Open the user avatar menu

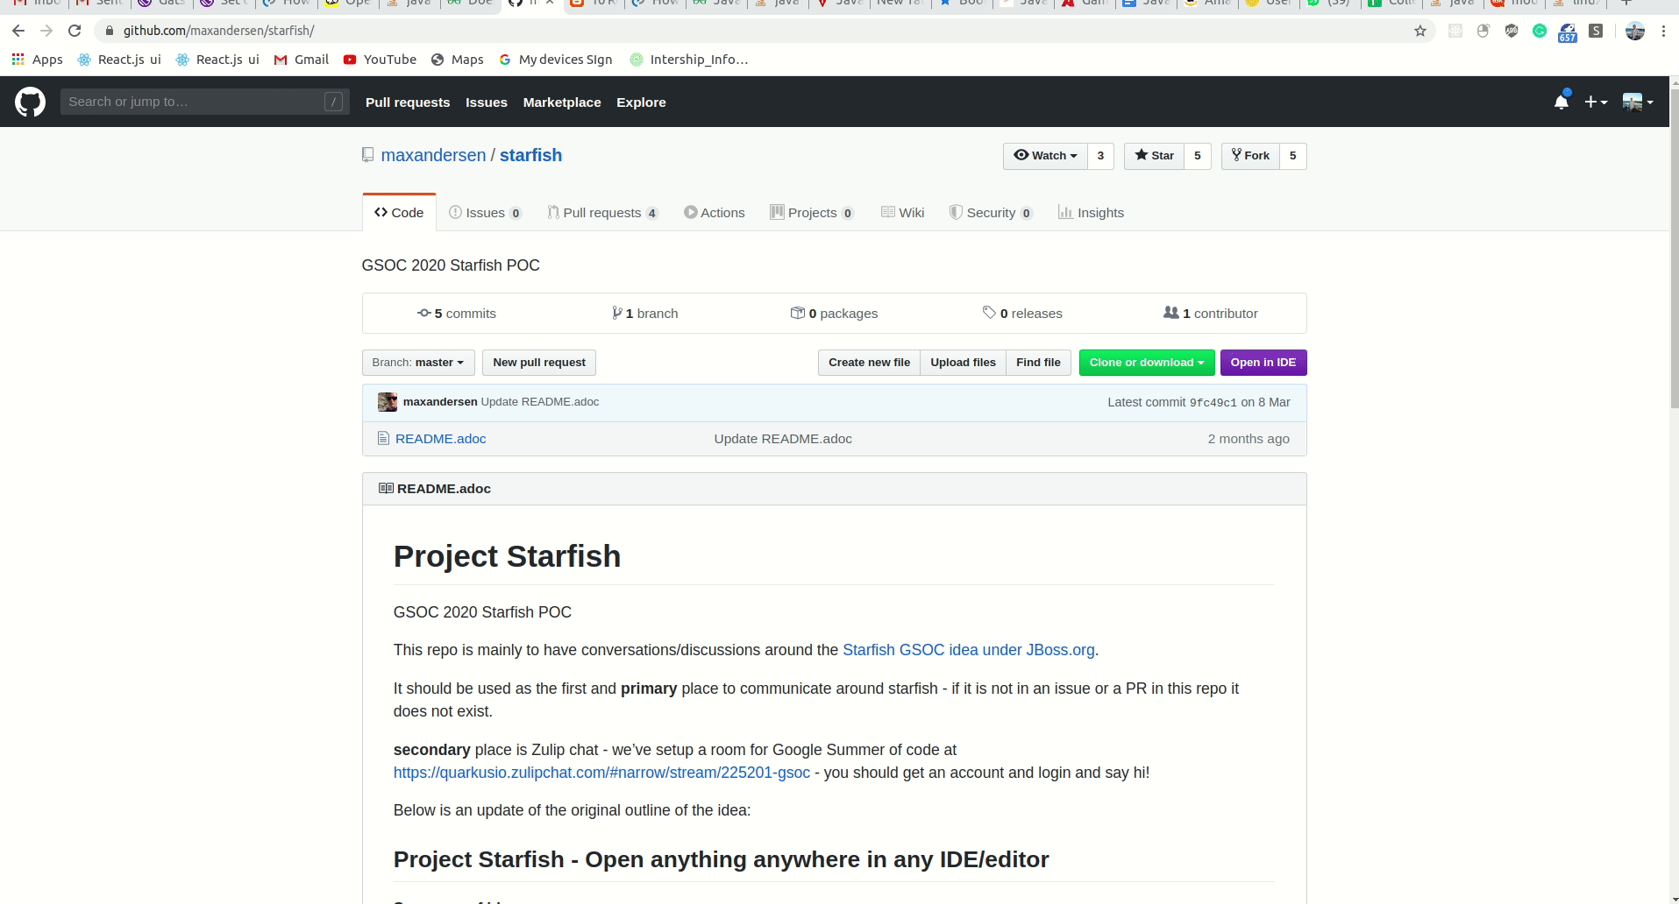tap(1638, 102)
